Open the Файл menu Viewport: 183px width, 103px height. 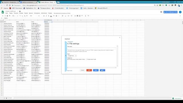7,13
